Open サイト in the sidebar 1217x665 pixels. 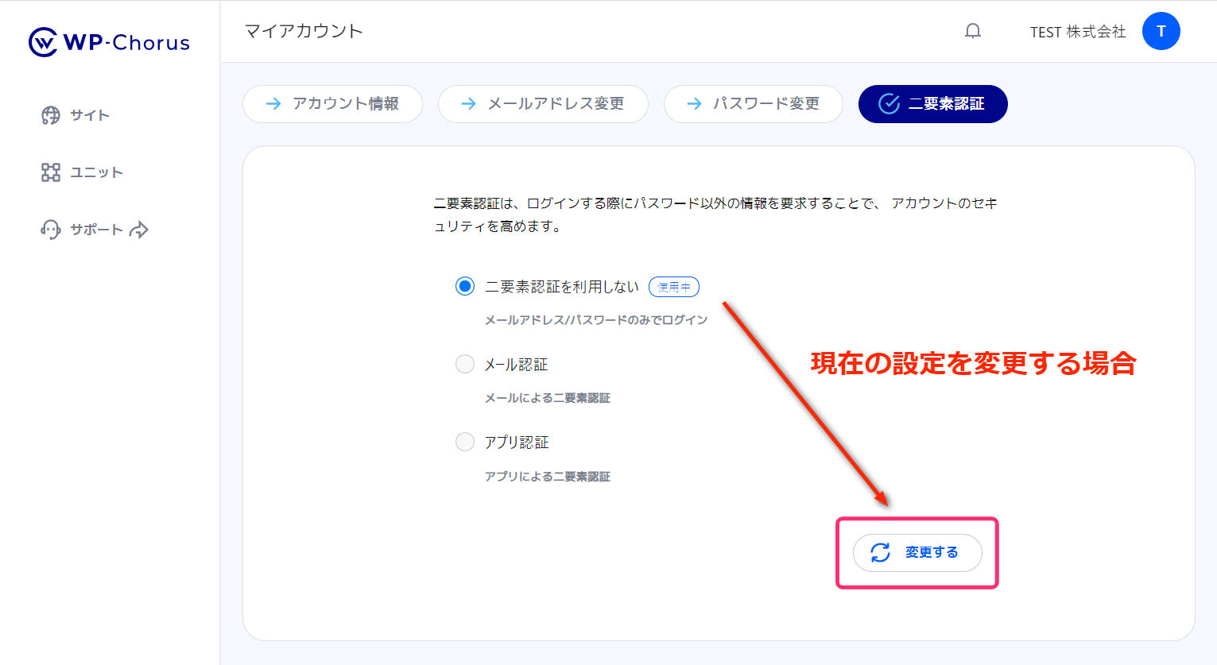click(89, 115)
